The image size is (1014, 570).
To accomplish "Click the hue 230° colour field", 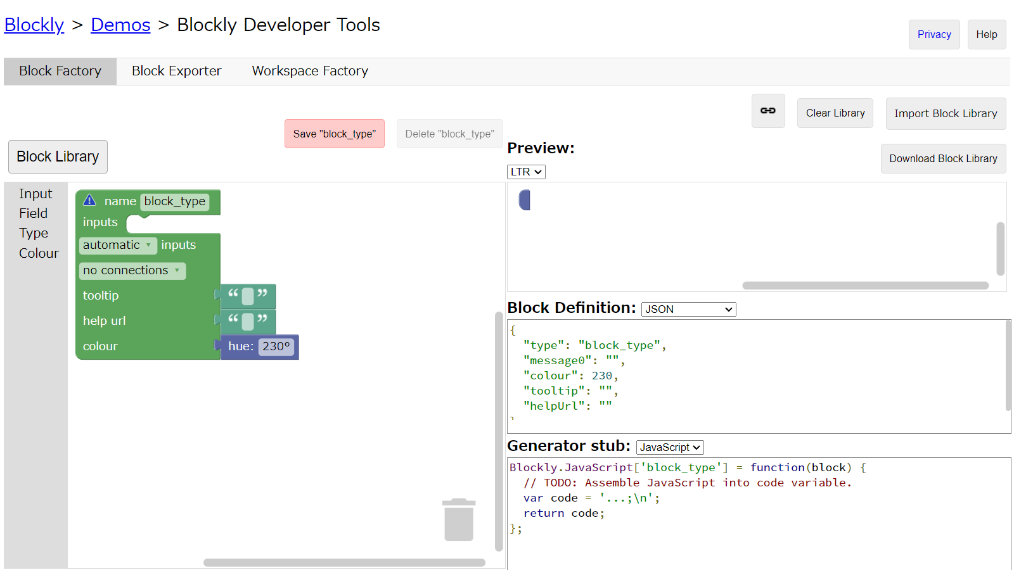I will coord(276,346).
